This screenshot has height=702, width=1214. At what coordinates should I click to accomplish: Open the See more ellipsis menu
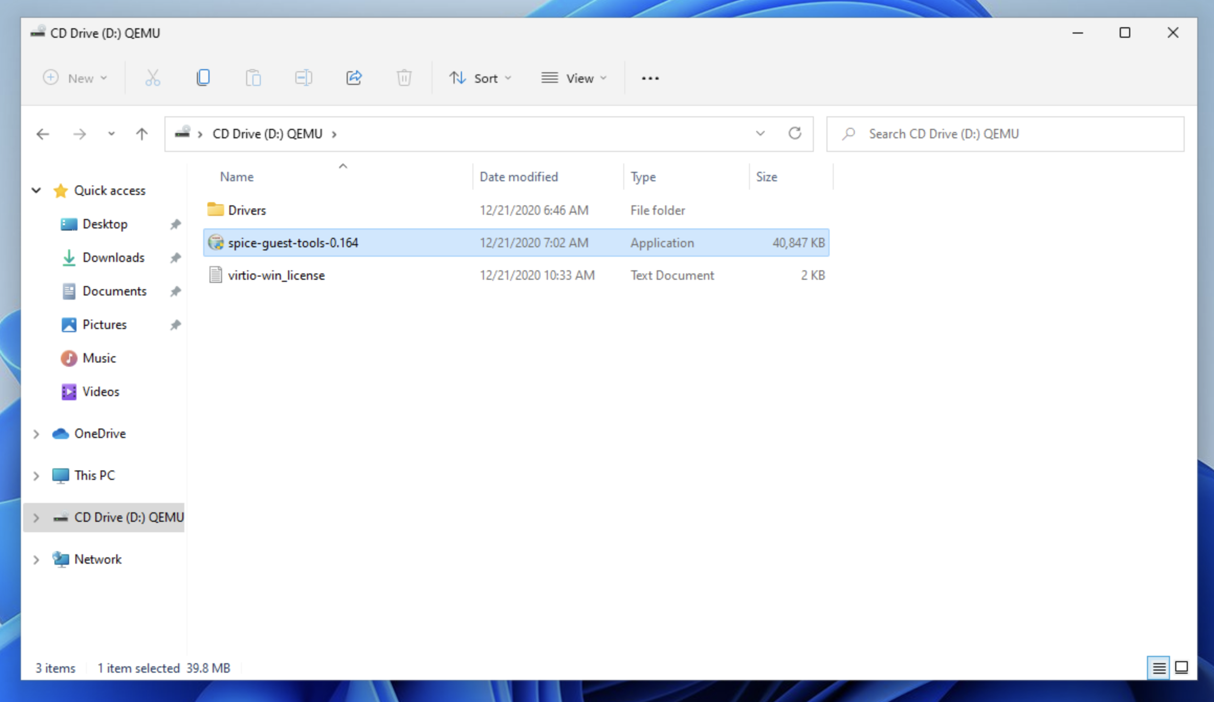click(650, 78)
